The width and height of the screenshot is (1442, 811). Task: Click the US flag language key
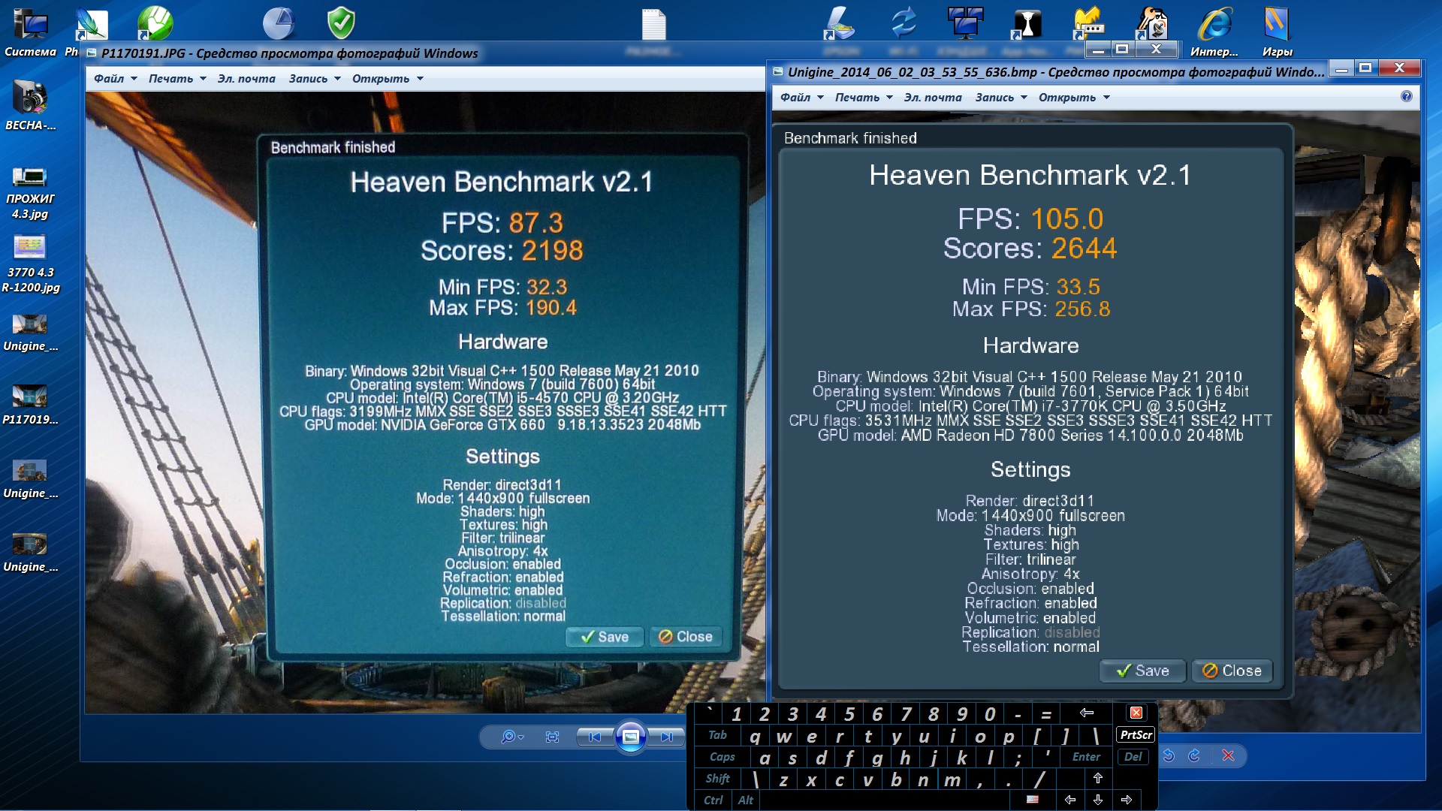tap(1033, 800)
